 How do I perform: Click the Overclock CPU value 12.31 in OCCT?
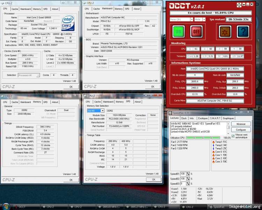pyautogui.click(x=195, y=94)
